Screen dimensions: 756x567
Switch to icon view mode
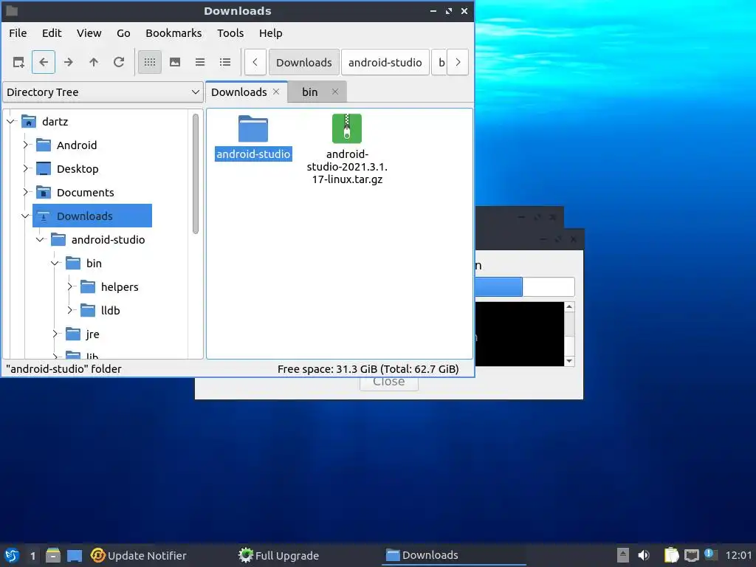(x=150, y=62)
